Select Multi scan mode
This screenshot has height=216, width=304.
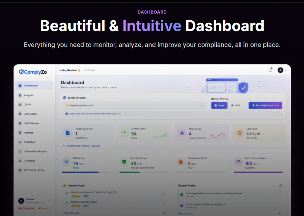[x=236, y=105]
